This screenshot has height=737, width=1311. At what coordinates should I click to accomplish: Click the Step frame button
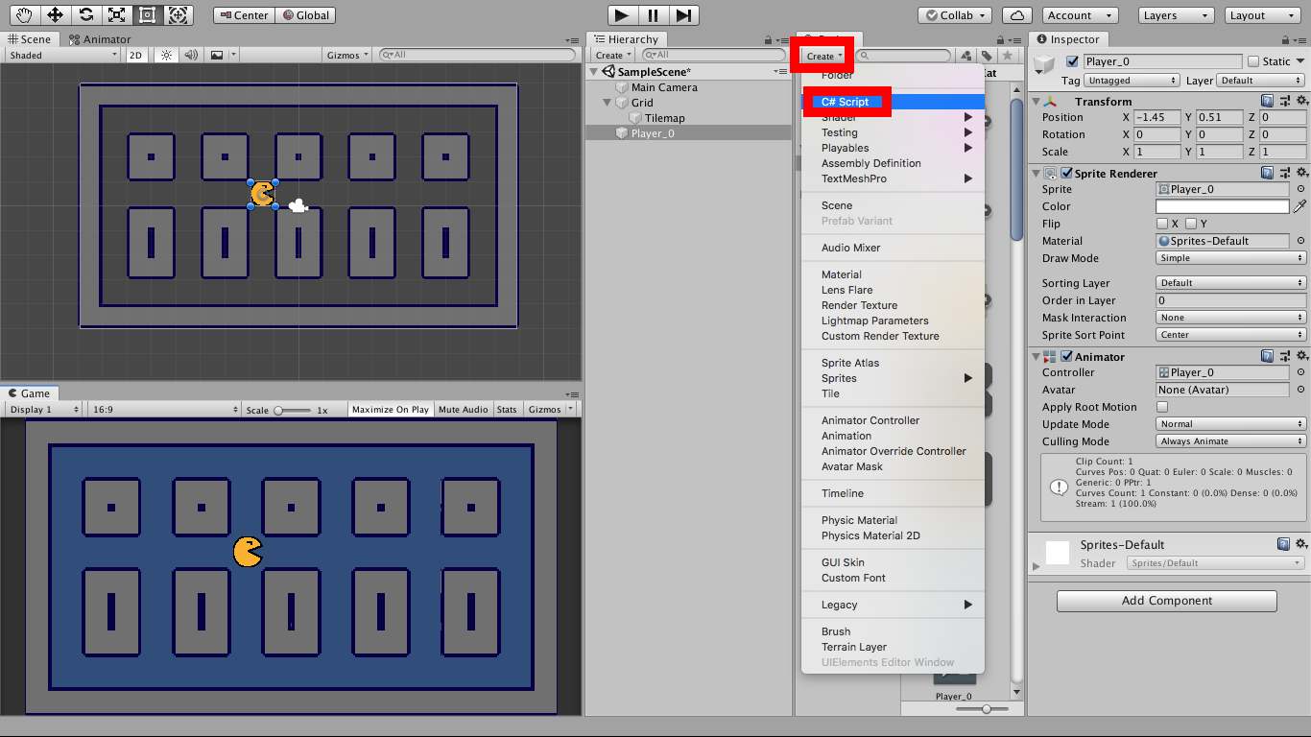coord(682,15)
